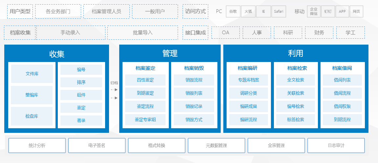378x163 pixels.
Task: Select the 钉钉 mobile access box
Action: [x=327, y=11]
